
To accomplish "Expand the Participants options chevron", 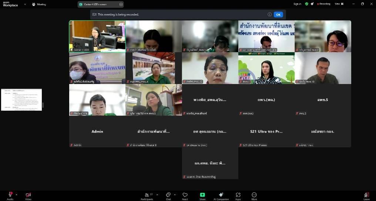I will (x=157, y=194).
